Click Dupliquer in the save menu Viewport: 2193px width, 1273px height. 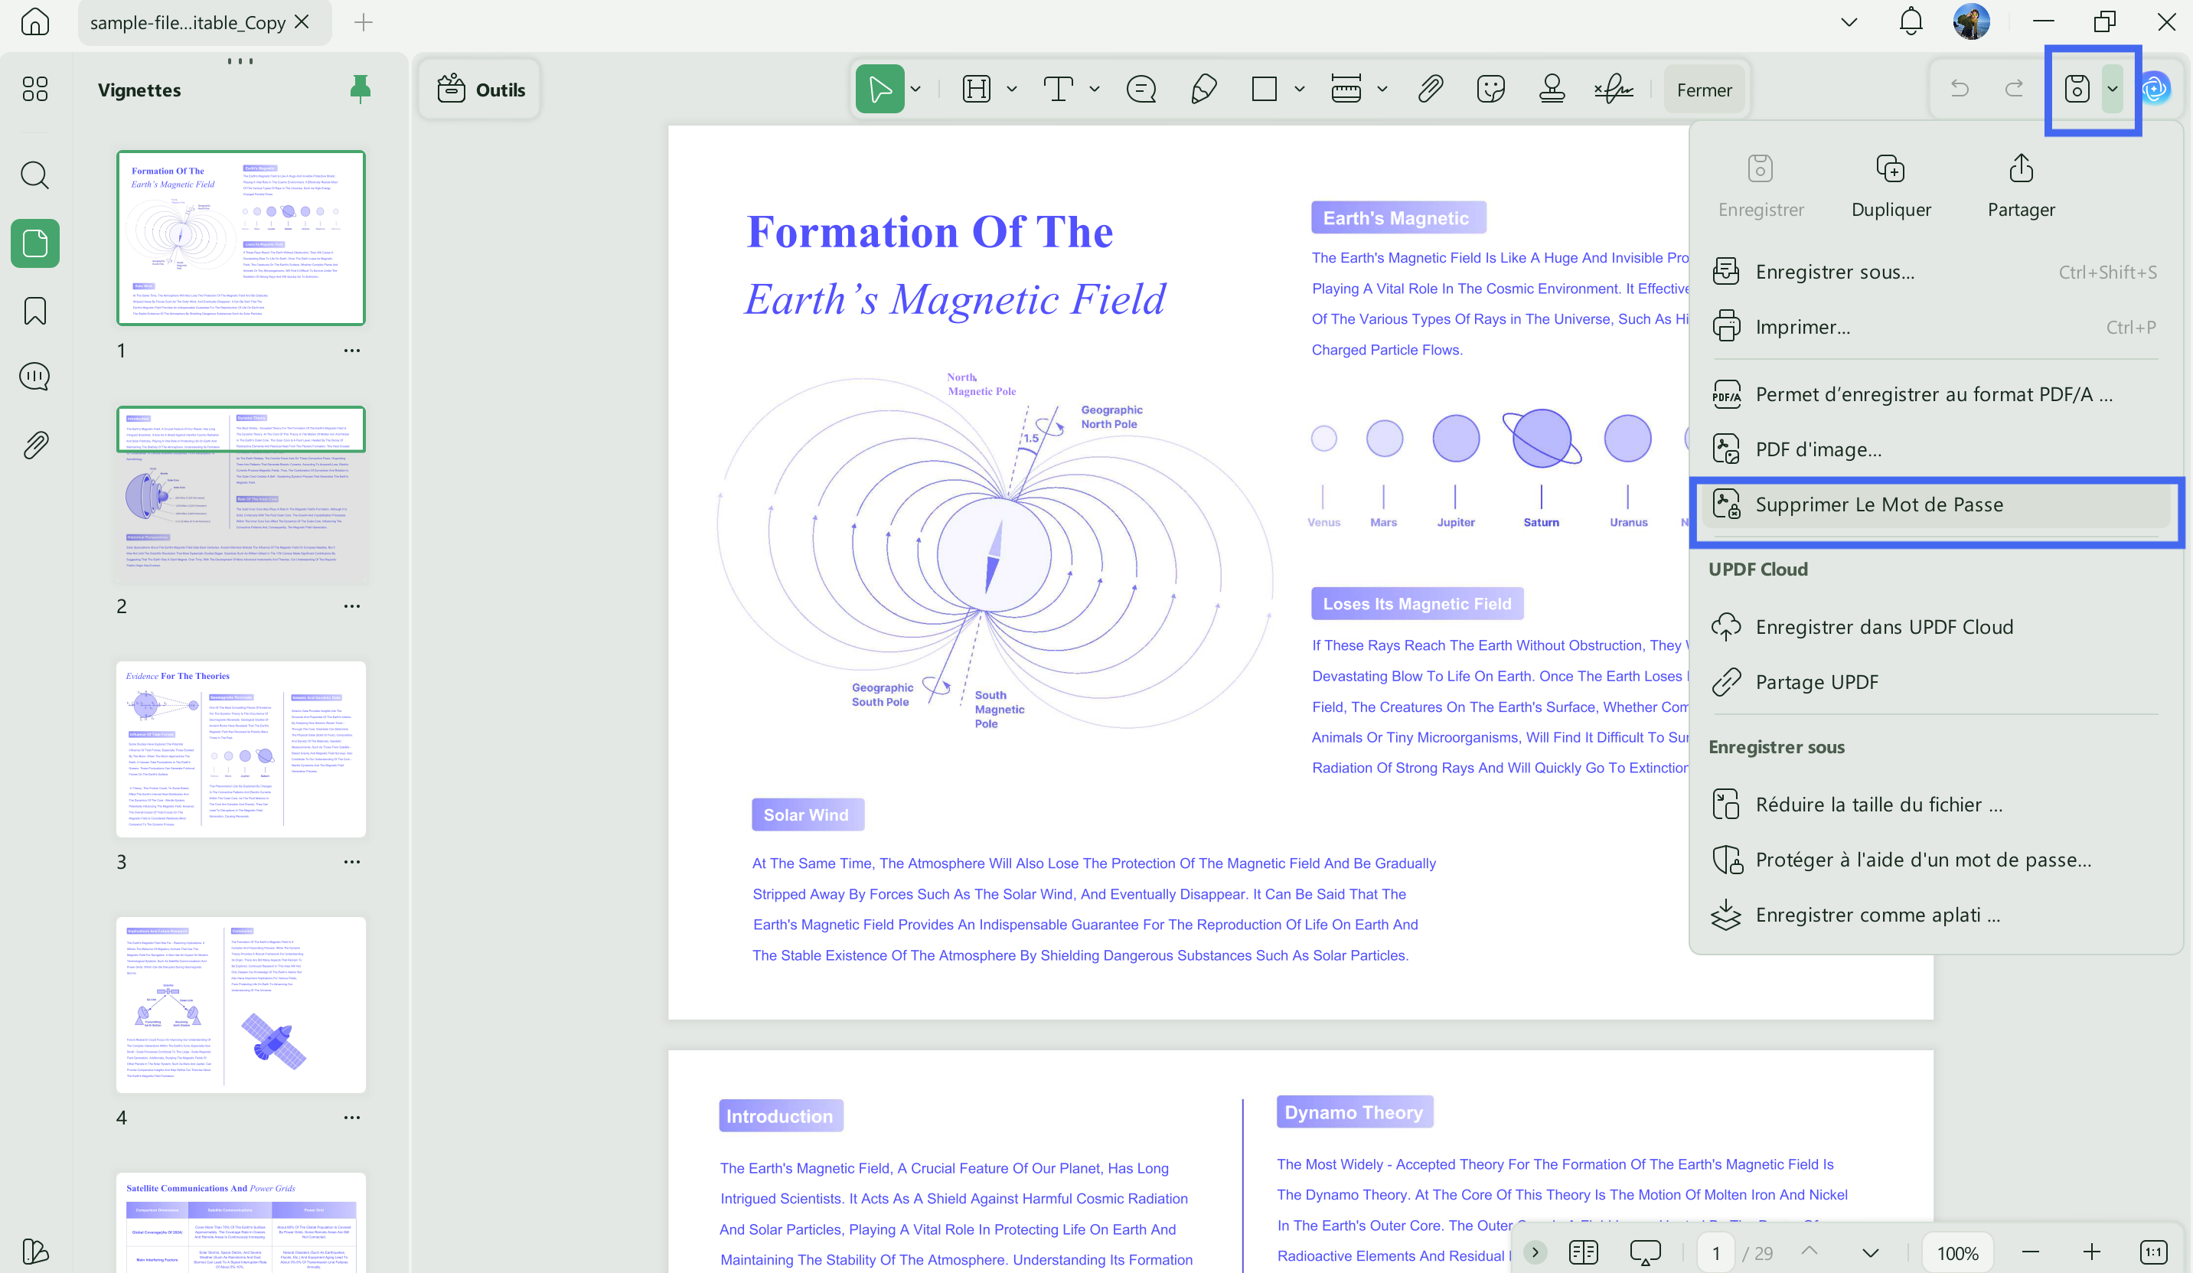coord(1891,186)
